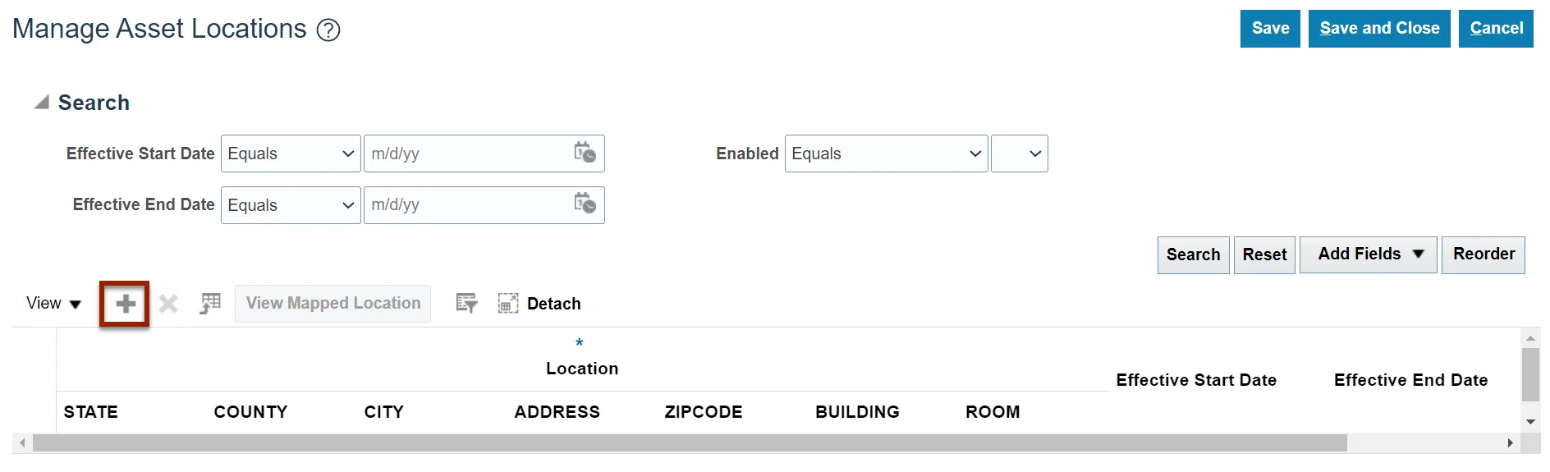Click the plus Add row icon
Viewport: 1550px width, 472px height.
click(x=126, y=305)
